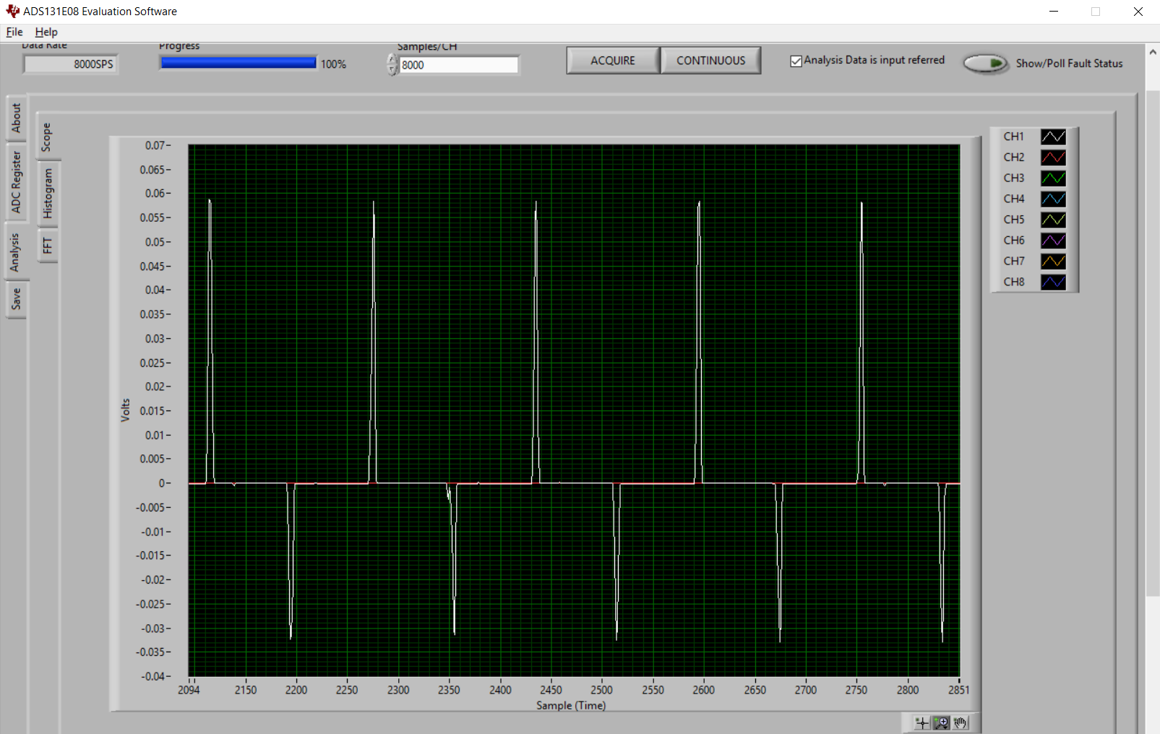
Task: Open the Data Rate 8000SPS selector
Action: click(x=71, y=64)
